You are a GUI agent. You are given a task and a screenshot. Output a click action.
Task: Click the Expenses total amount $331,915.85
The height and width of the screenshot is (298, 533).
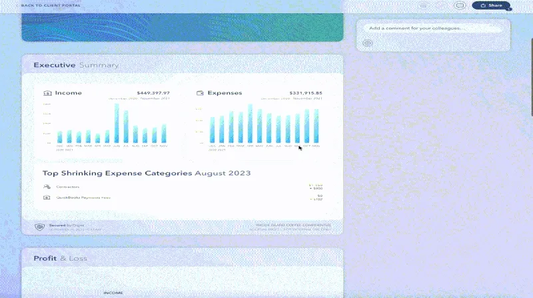306,93
